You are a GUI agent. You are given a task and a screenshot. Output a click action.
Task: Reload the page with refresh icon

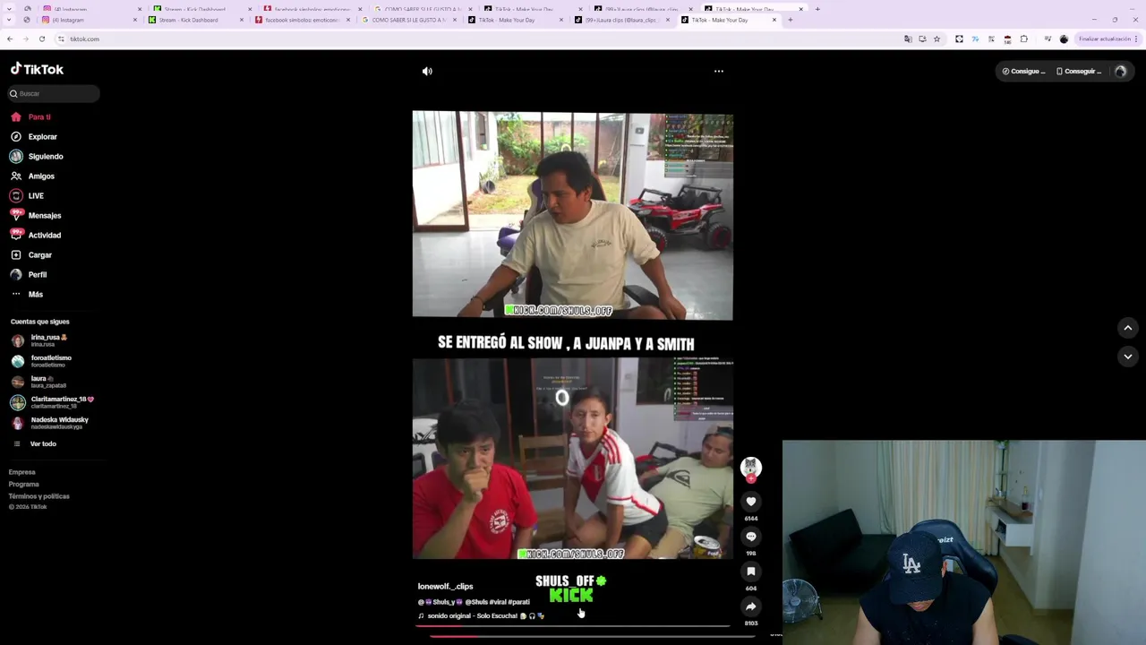pyautogui.click(x=42, y=39)
